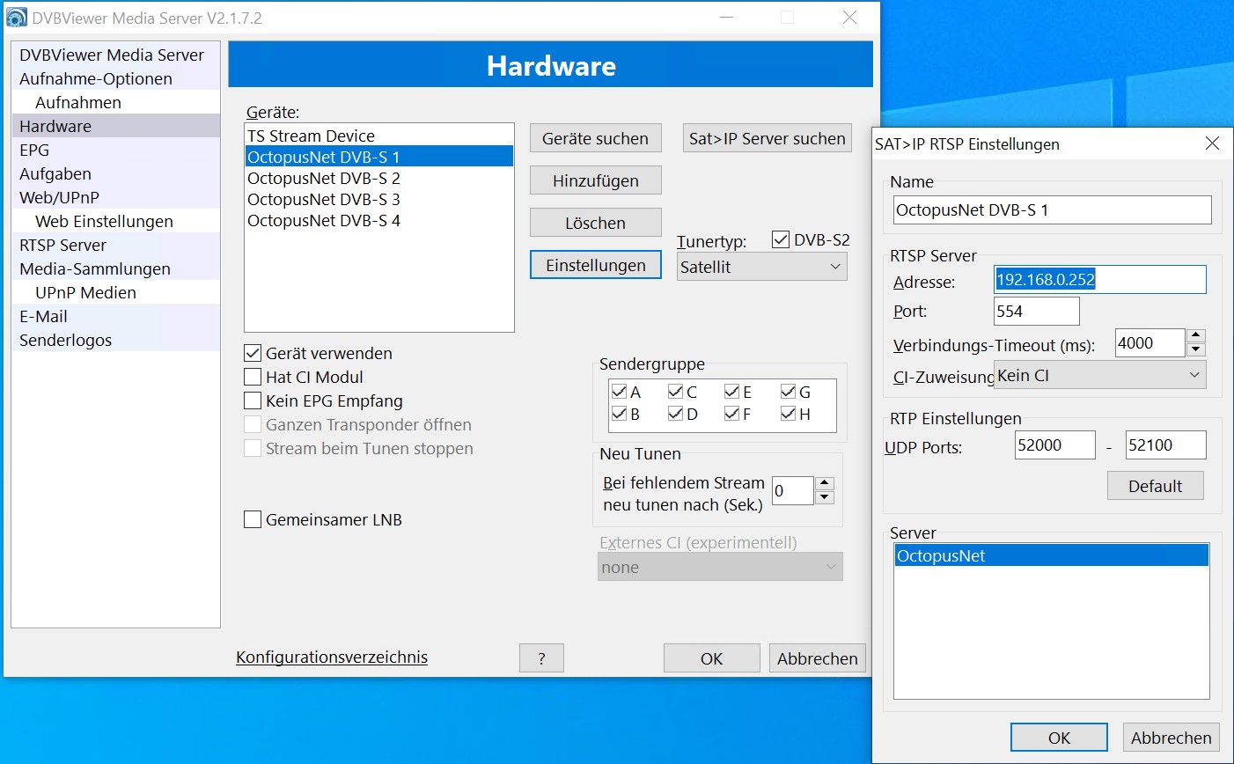Select Aufnahmen in the sidebar
This screenshot has width=1234, height=764.
(115, 102)
